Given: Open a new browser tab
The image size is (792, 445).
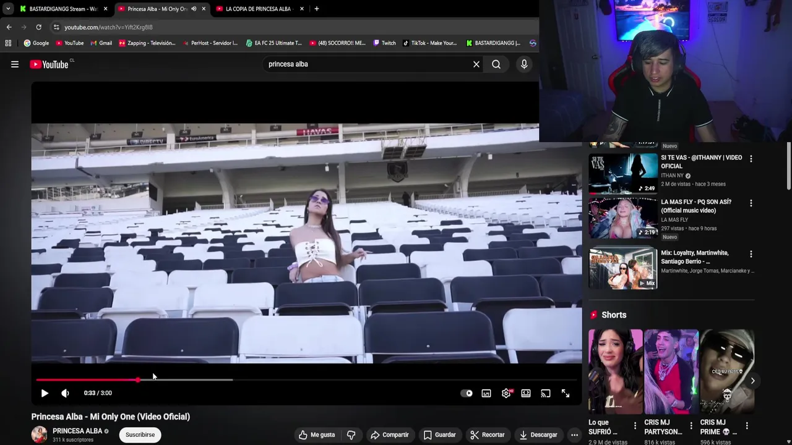Looking at the screenshot, I should pos(317,9).
